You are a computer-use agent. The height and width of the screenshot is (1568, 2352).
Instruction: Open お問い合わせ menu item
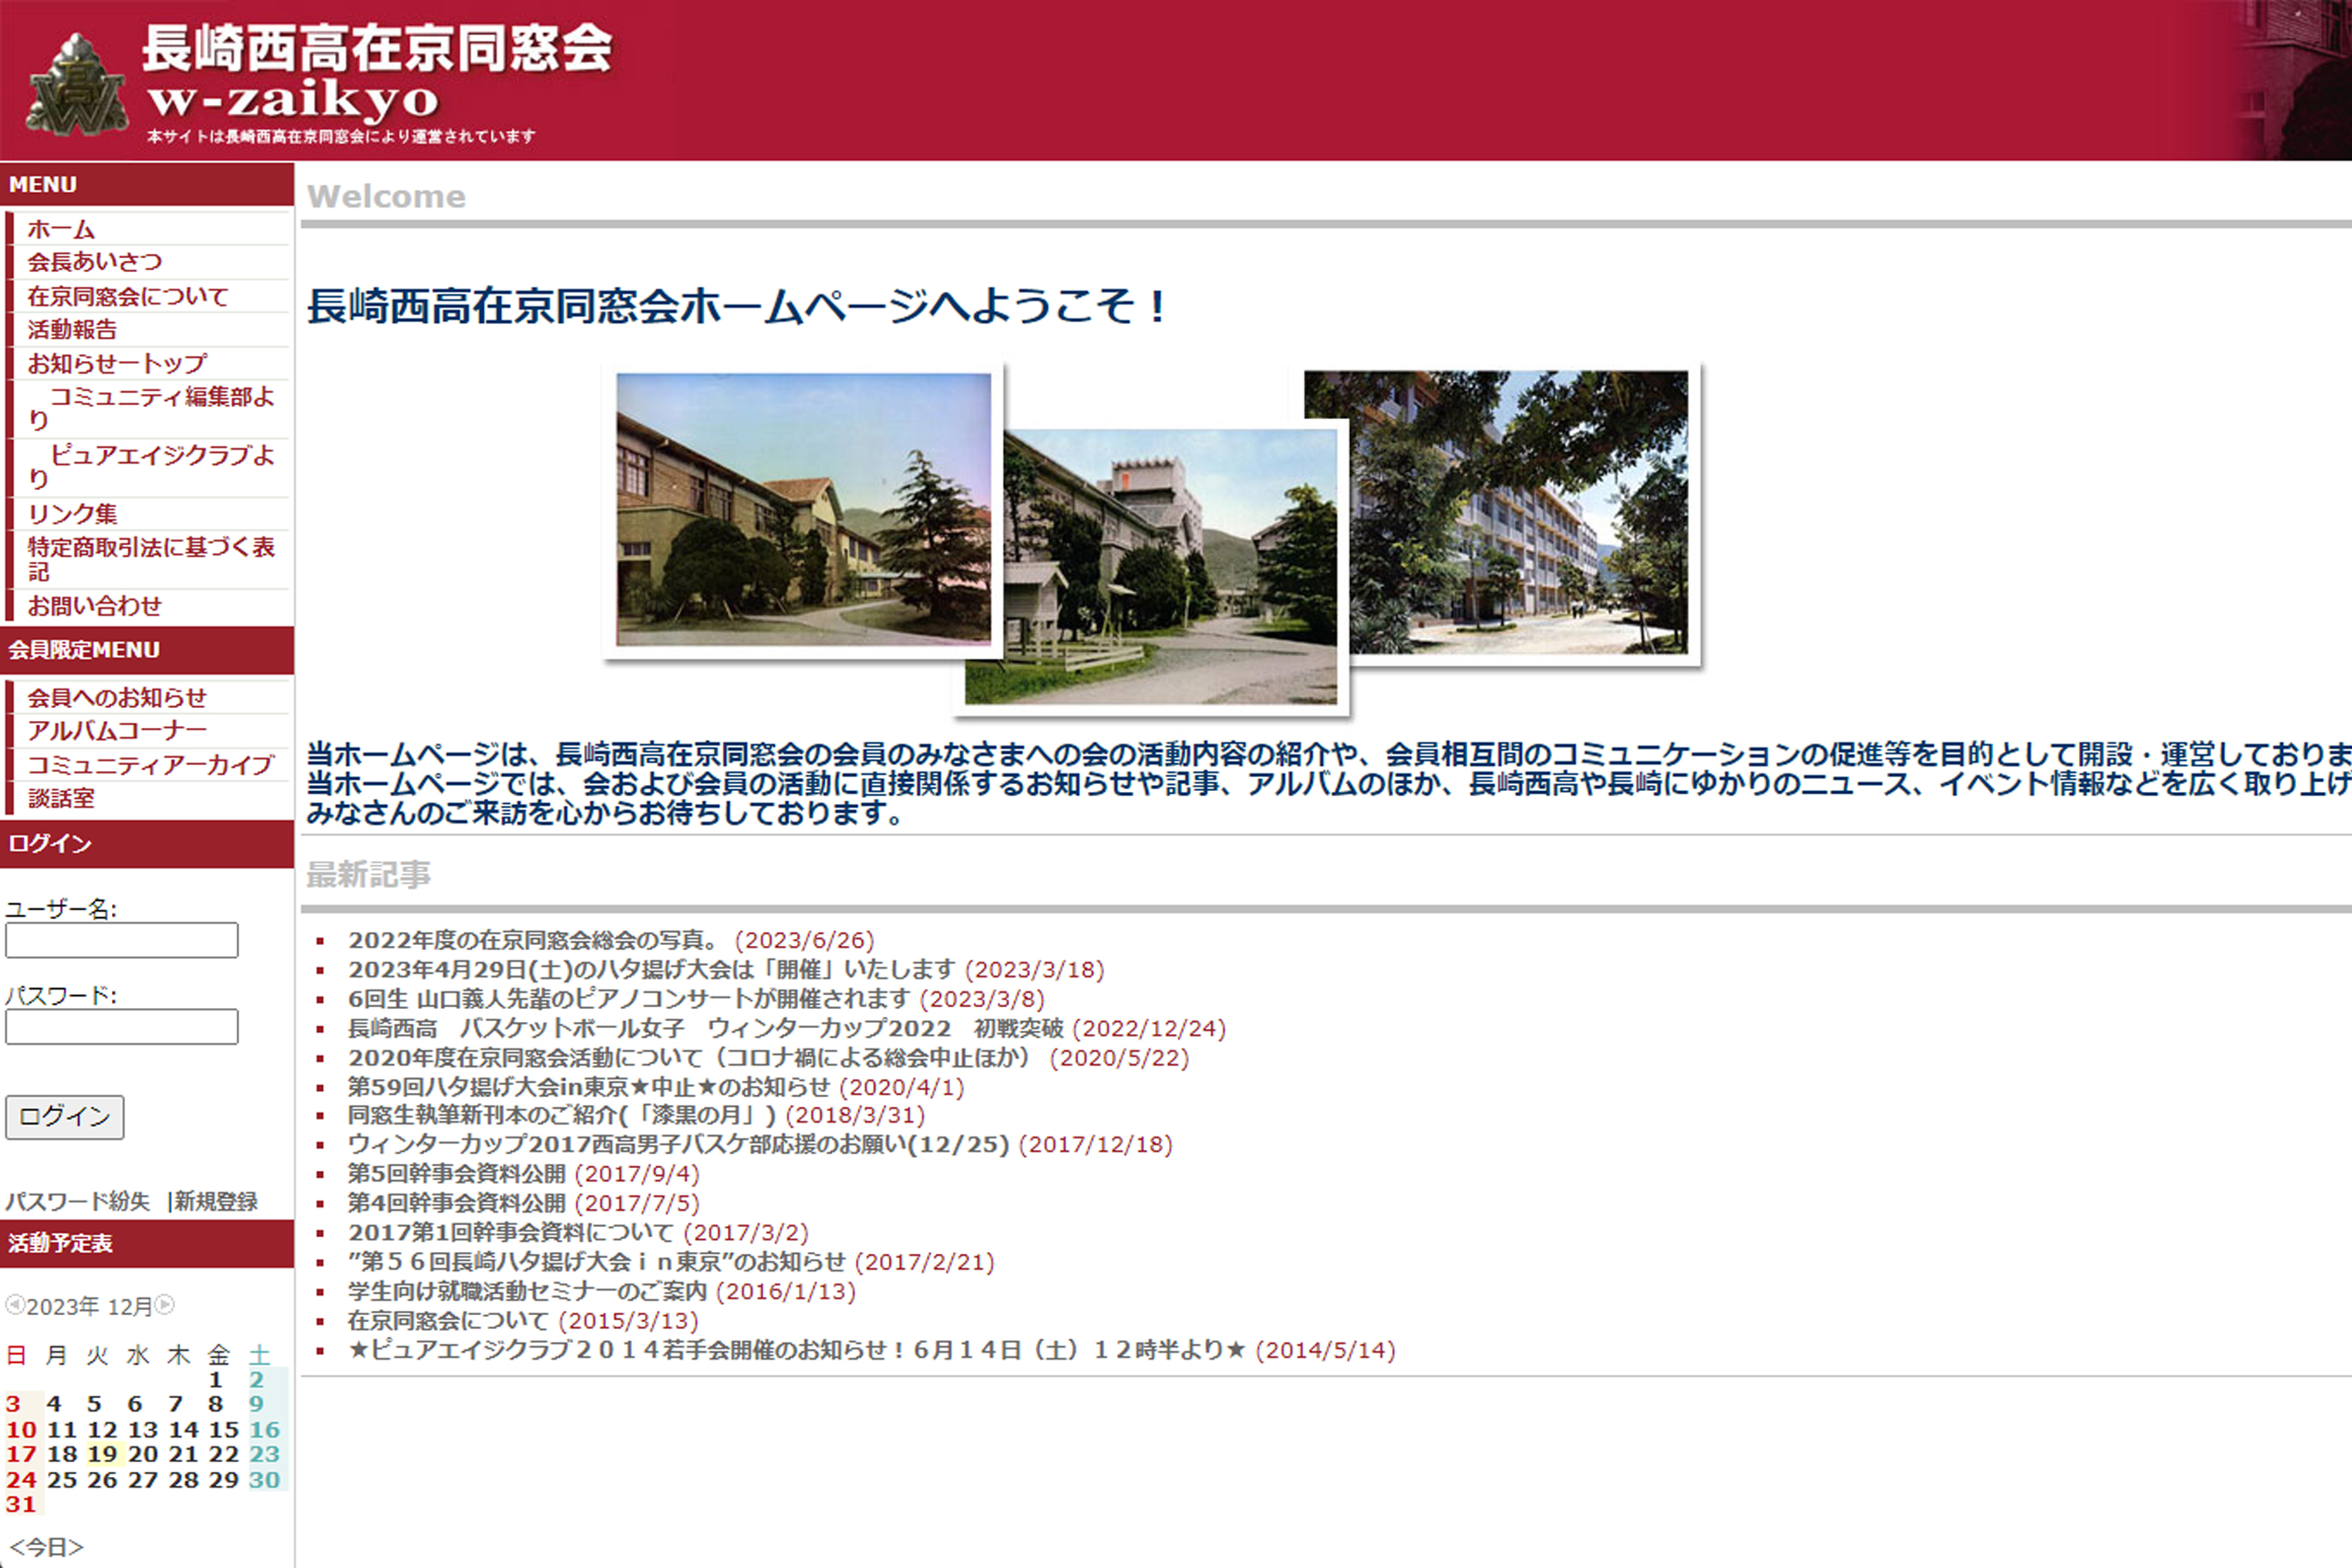point(94,606)
